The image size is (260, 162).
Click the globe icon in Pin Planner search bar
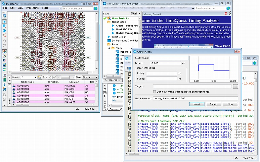[x=96, y=8]
